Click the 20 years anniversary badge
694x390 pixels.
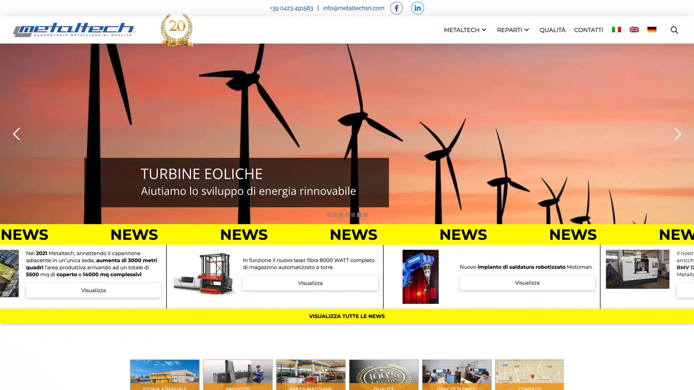click(177, 30)
